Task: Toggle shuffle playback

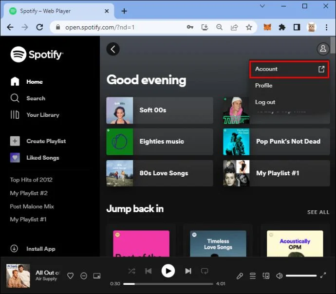Action: coord(132,271)
